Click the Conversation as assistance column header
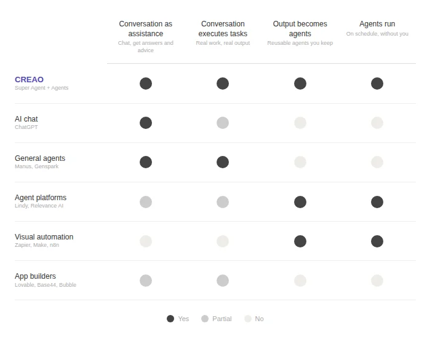Screen dimensions: 443x342 pos(146,28)
